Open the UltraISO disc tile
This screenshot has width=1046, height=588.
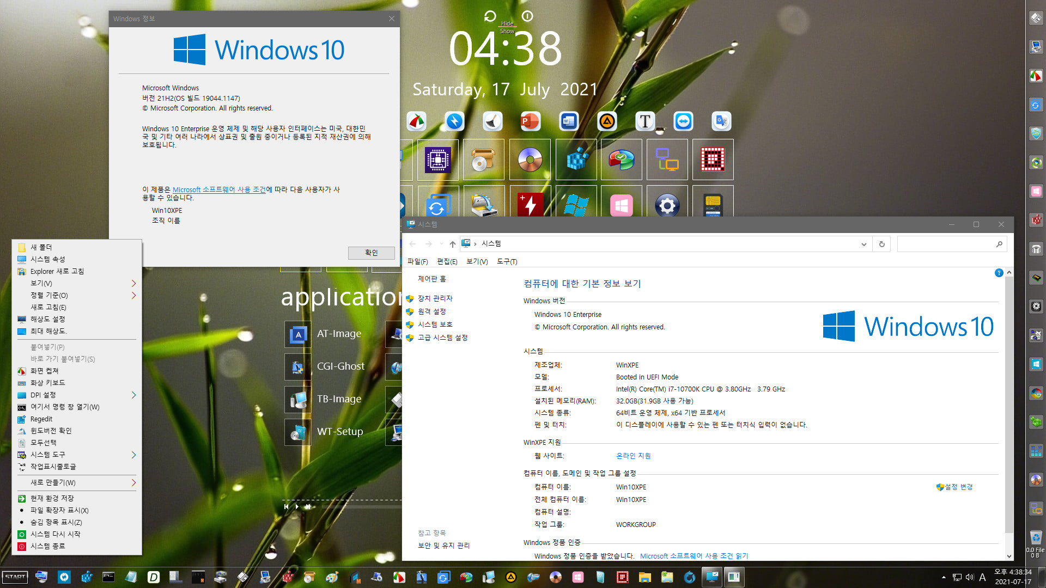(x=530, y=160)
